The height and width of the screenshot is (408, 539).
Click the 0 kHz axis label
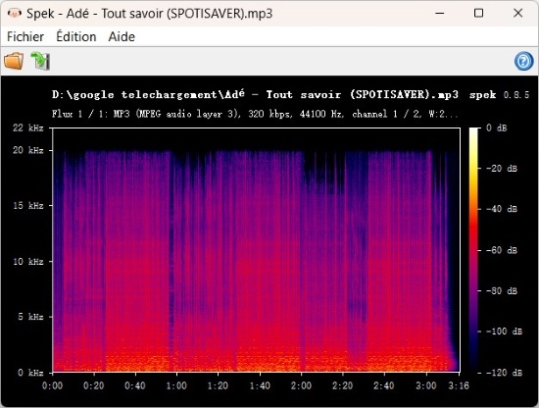point(30,373)
